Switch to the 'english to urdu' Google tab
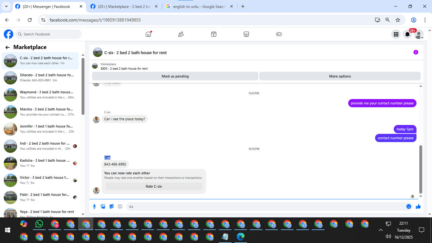 (199, 6)
